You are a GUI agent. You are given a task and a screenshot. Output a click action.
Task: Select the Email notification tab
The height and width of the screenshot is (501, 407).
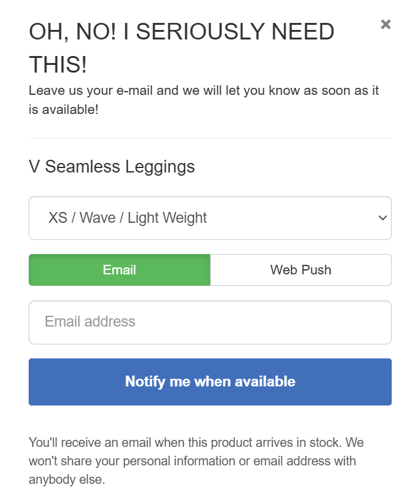pos(120,270)
